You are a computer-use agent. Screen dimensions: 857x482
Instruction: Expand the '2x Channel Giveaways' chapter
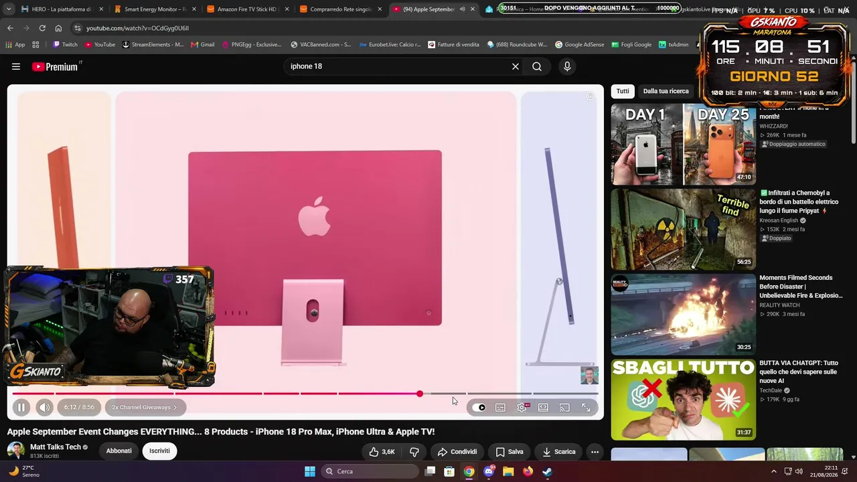click(145, 407)
